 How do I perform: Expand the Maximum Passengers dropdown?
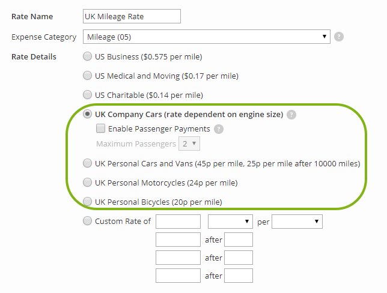pyautogui.click(x=190, y=144)
